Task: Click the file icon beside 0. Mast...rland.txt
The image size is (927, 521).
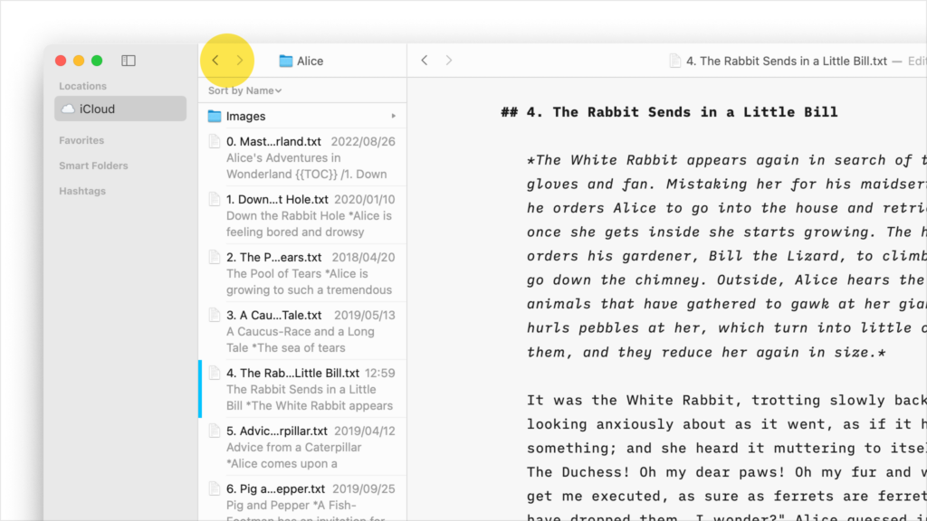Action: click(x=214, y=141)
